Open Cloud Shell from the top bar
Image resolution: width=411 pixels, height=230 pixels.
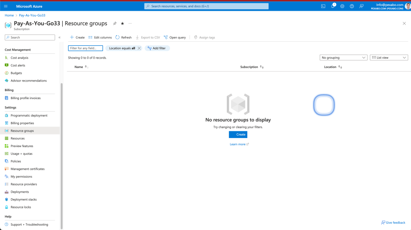(x=323, y=6)
